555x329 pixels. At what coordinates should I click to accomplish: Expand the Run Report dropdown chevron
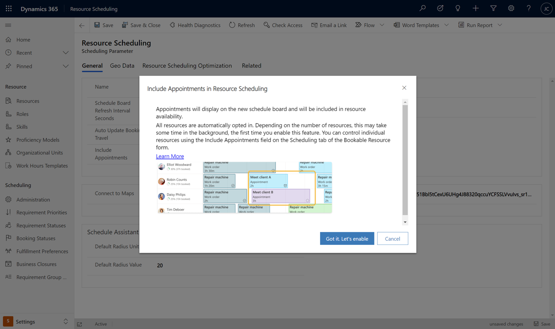point(500,25)
